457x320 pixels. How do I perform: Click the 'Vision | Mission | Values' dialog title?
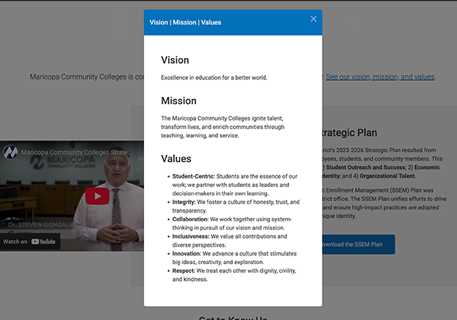coord(185,23)
